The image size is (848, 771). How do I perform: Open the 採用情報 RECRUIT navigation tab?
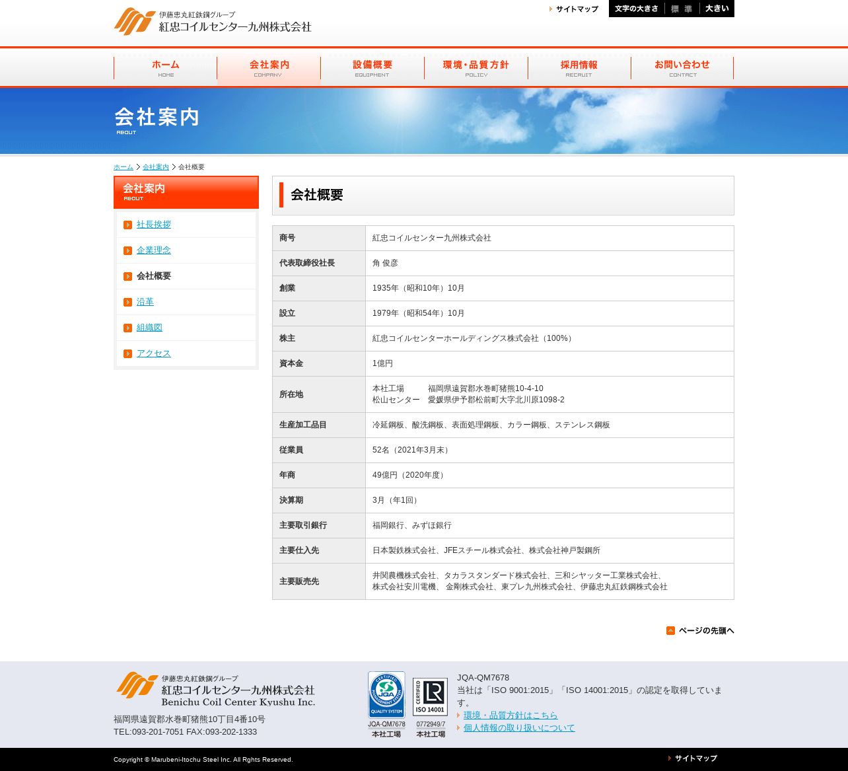pyautogui.click(x=579, y=68)
